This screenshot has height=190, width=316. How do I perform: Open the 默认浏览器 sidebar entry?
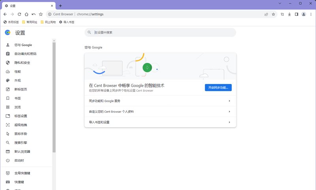pyautogui.click(x=26, y=152)
